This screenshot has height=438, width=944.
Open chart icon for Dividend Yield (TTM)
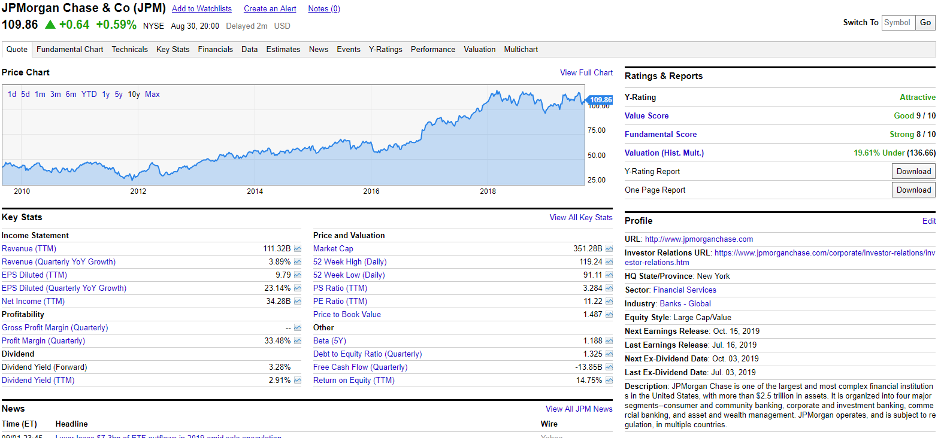coord(298,381)
